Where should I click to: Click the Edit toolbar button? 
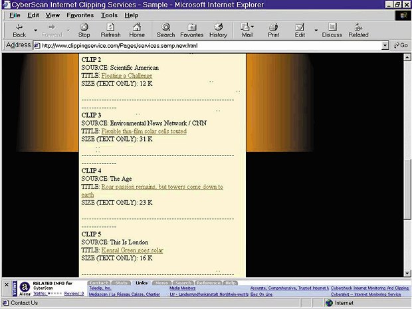pos(300,31)
